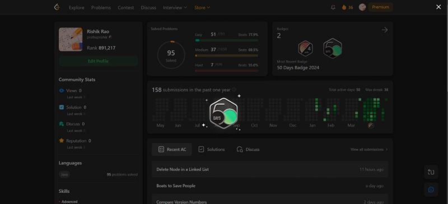Click the swap layout arrows icon
This screenshot has width=448, height=204.
pos(431,172)
